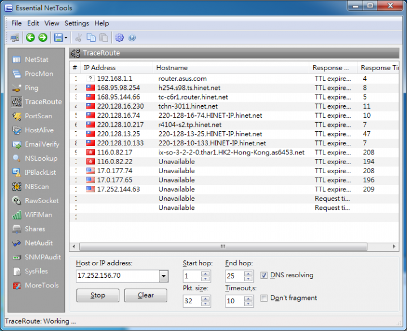Image resolution: width=407 pixels, height=331 pixels.
Task: Click the horizontal scrollbar thumb
Action: point(223,246)
